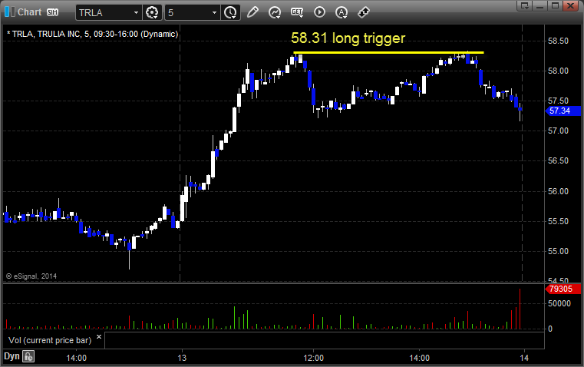Viewport: 584px width, 367px height.
Task: Maximize the chart window
Action: click(555, 5)
